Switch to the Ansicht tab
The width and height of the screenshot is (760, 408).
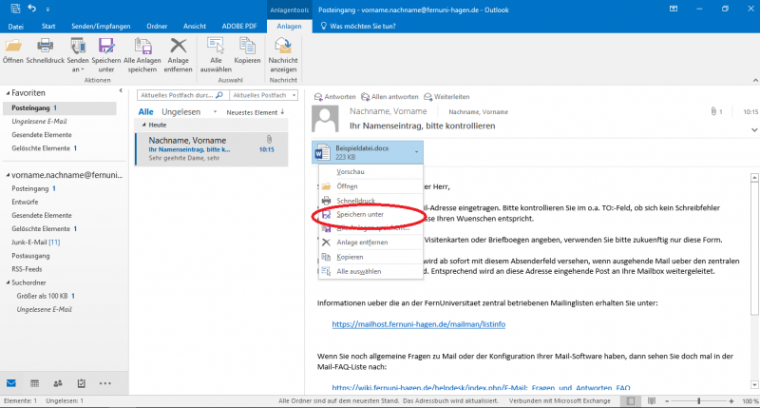pos(195,27)
